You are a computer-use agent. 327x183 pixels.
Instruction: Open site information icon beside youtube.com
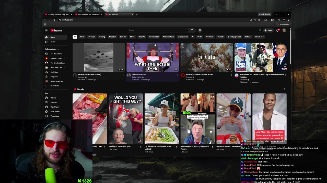60,20
